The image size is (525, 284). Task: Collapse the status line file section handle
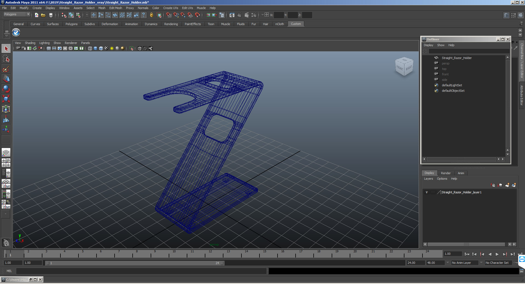[32, 15]
